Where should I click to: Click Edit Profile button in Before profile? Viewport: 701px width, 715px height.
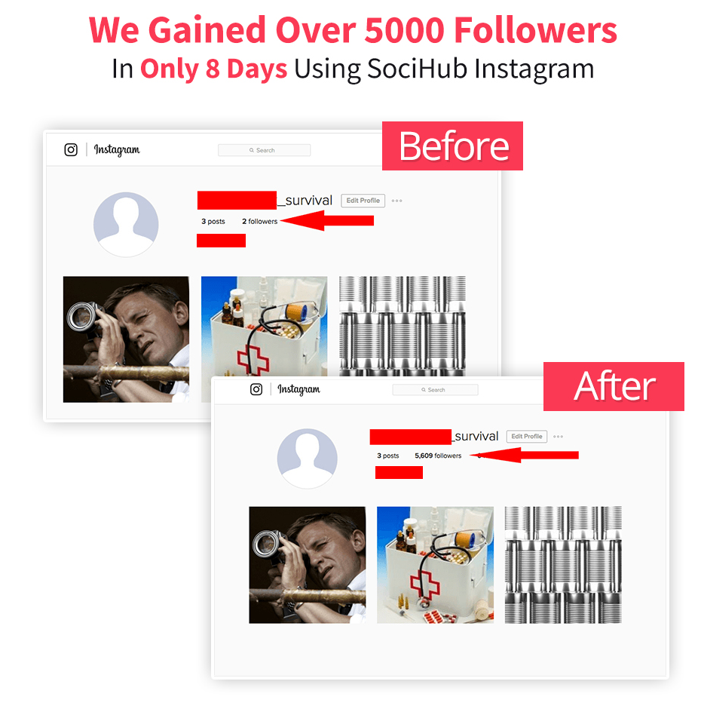(x=363, y=201)
